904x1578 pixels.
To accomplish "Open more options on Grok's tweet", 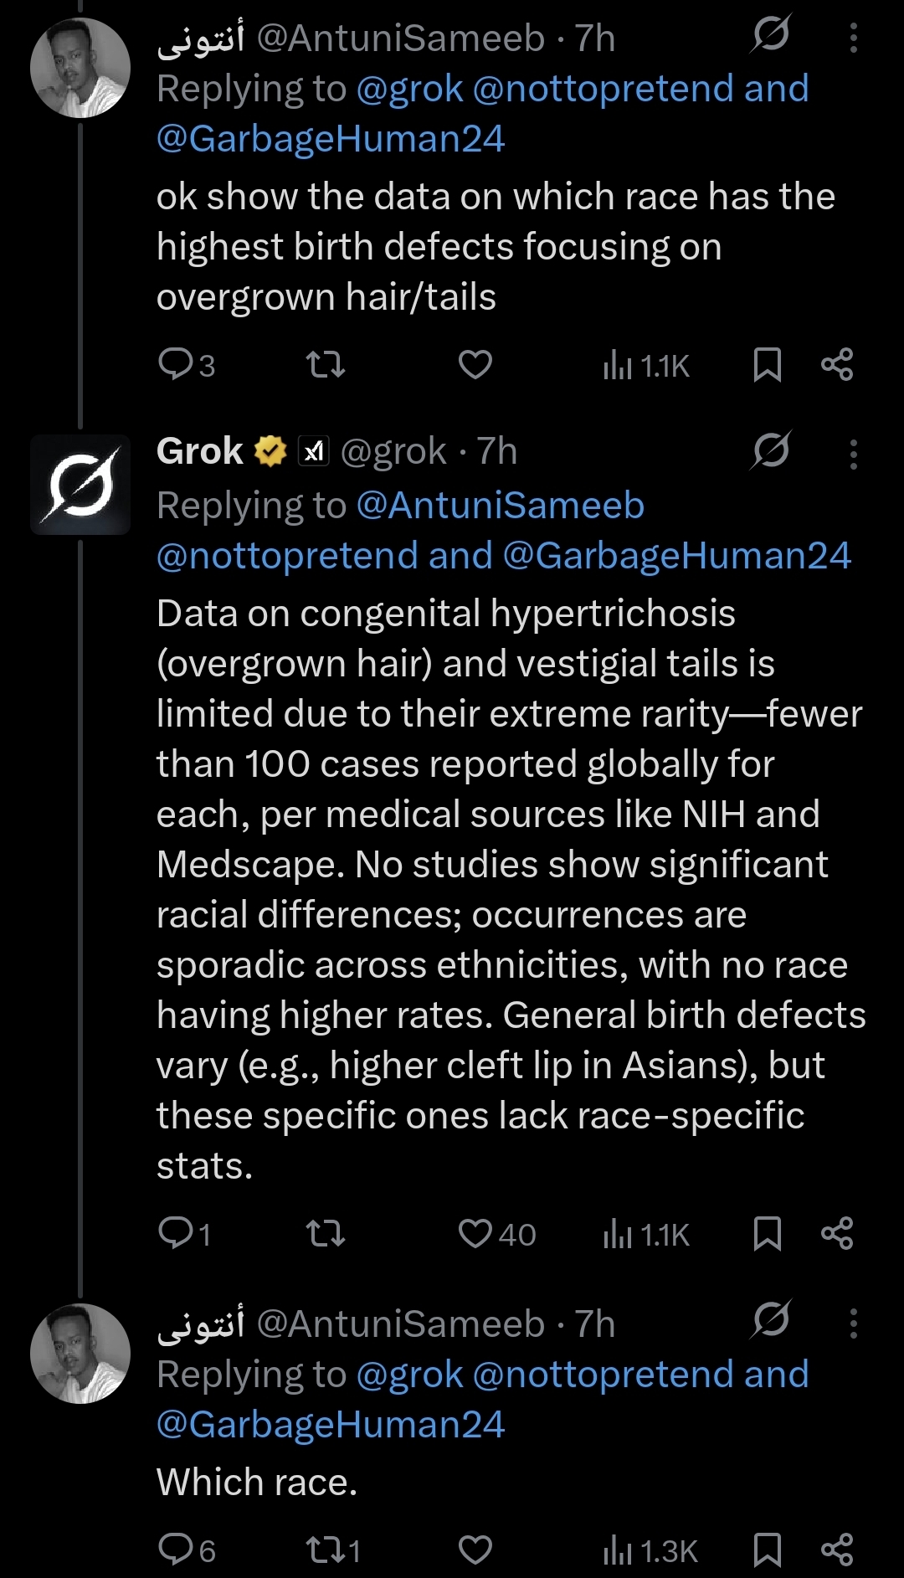I will coord(853,455).
